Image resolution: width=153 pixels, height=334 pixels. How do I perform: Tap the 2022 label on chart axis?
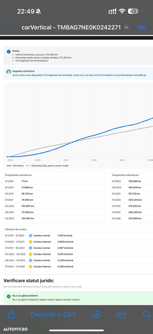point(94,160)
